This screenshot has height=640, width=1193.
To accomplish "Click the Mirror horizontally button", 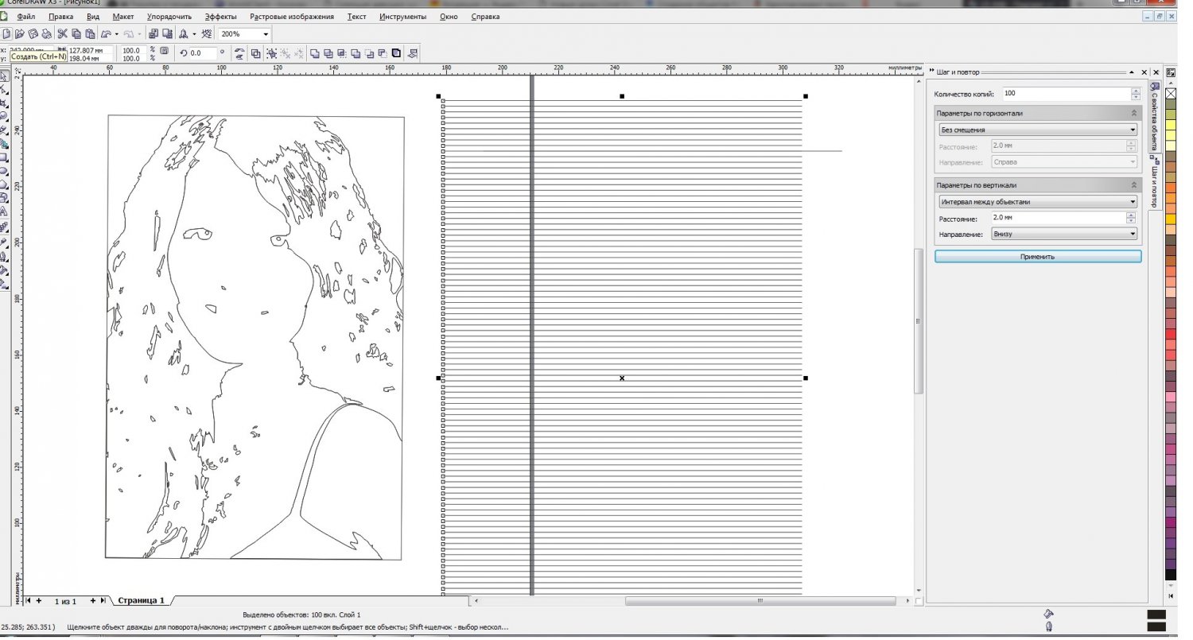I will (240, 49).
